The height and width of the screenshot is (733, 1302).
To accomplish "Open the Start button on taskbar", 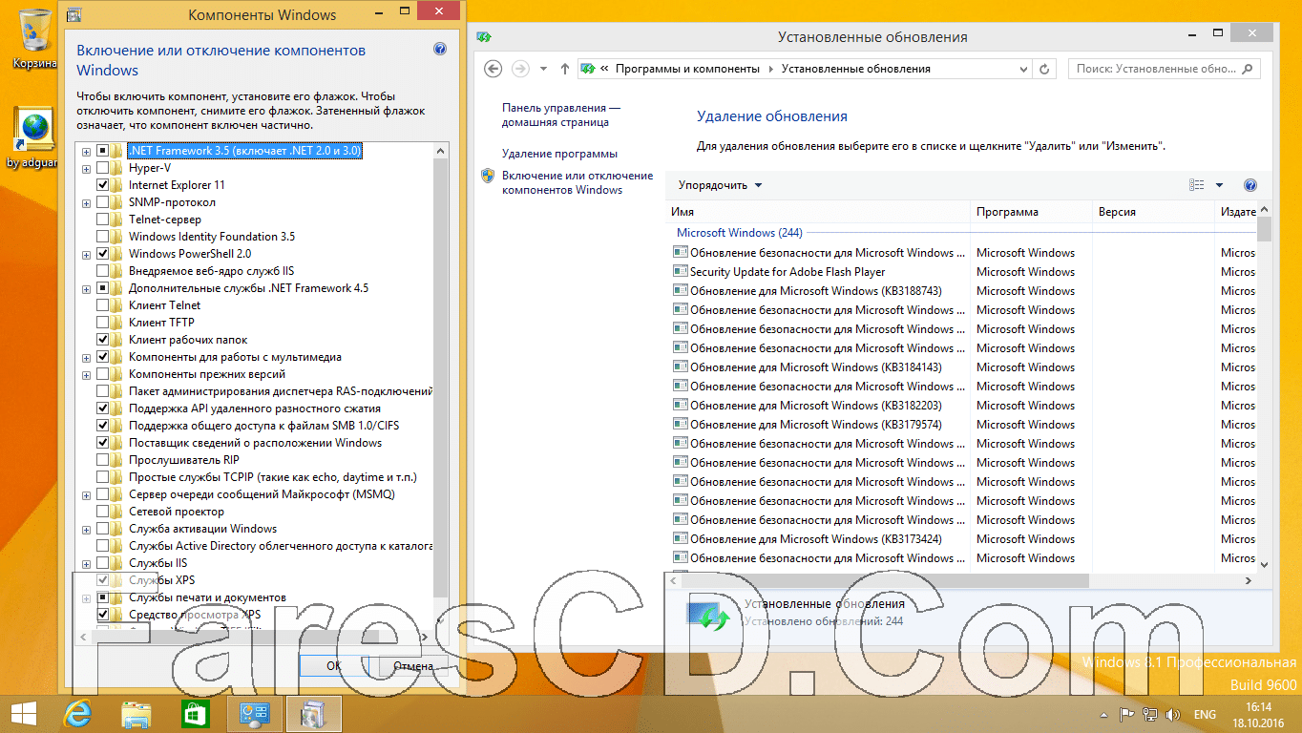I will tap(24, 712).
